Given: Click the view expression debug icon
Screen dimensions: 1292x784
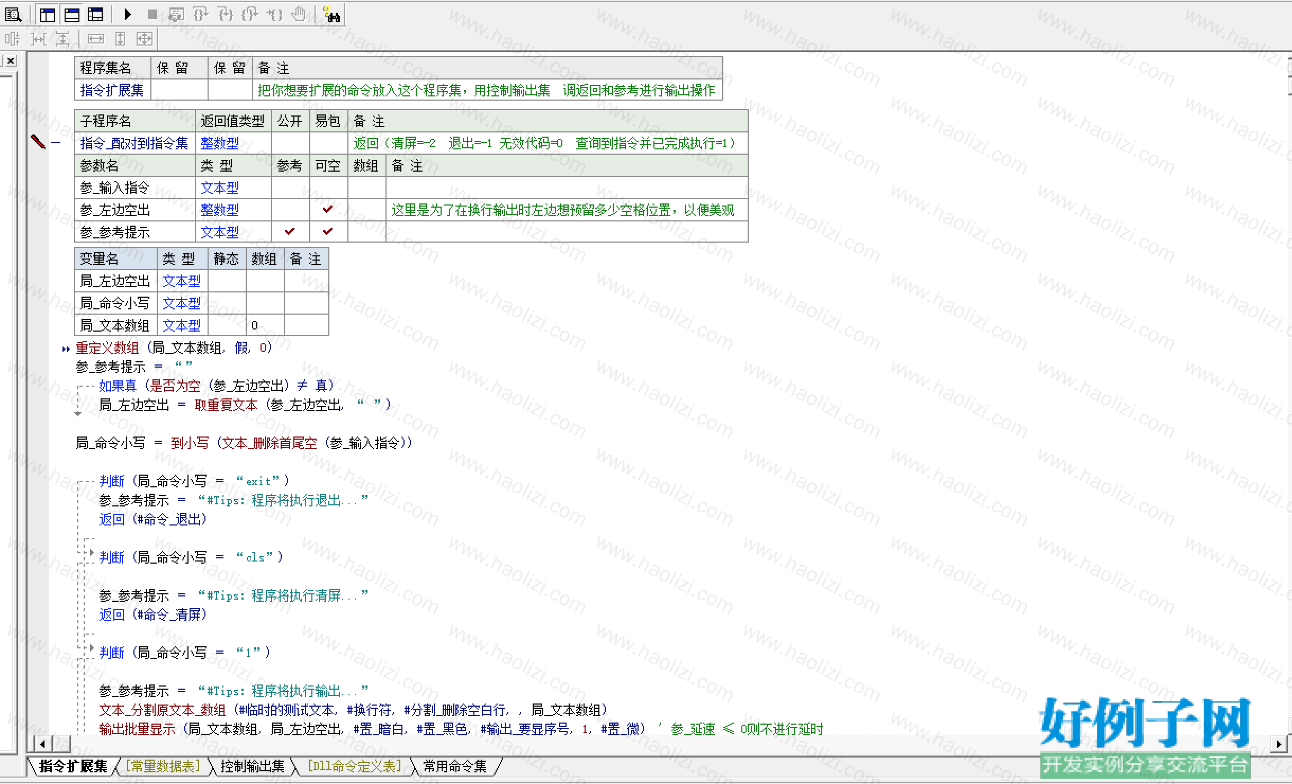Looking at the screenshot, I should (176, 15).
